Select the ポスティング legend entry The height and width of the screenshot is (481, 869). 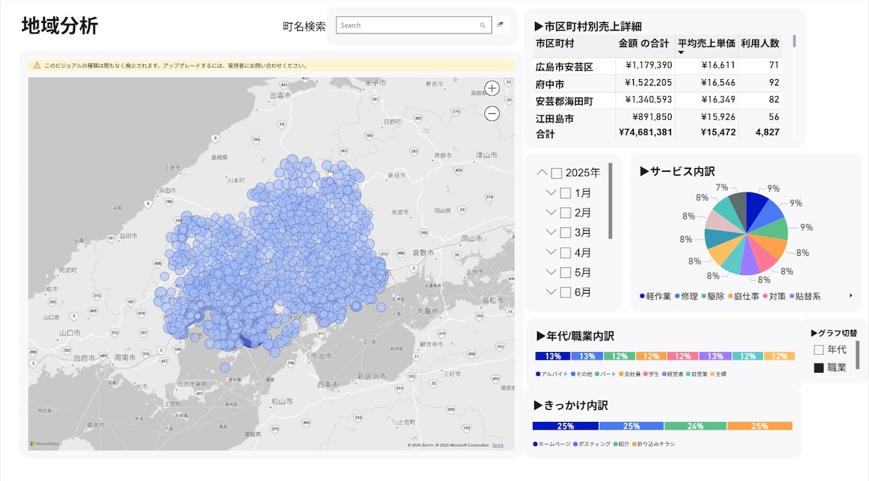click(x=592, y=444)
